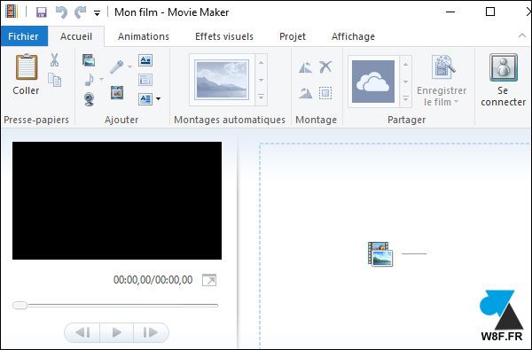Click the Remove X icon in Montage
Screen dimensions: 532x350
coord(325,66)
